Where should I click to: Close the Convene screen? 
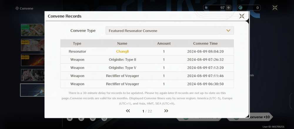point(275,8)
